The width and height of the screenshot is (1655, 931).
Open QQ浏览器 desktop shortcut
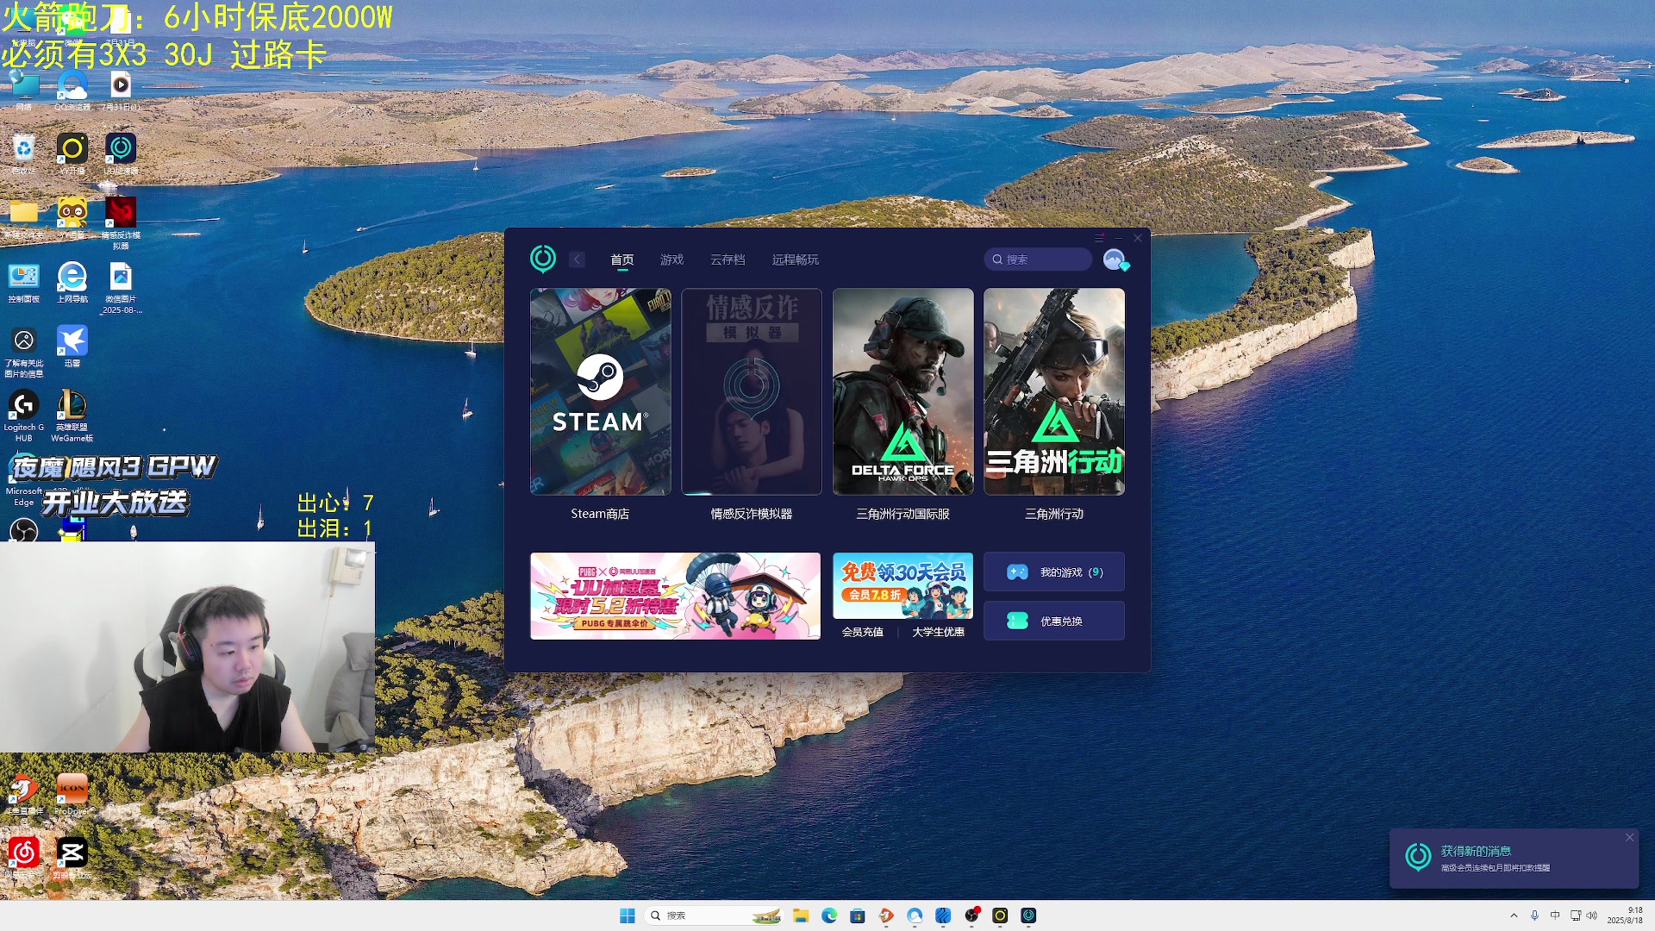(72, 91)
